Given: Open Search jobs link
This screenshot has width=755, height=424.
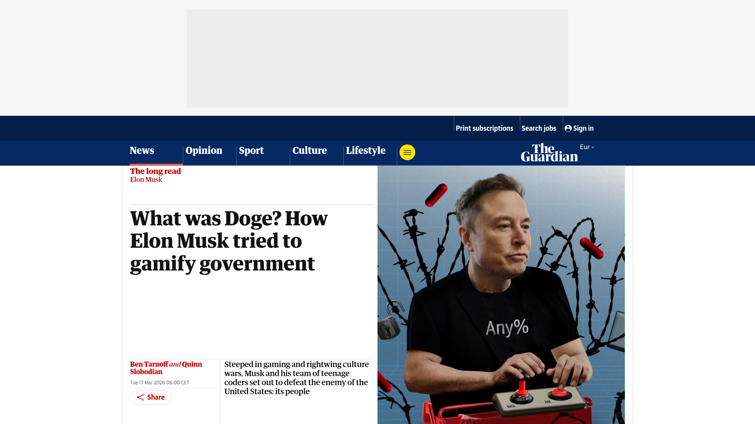Looking at the screenshot, I should 539,128.
